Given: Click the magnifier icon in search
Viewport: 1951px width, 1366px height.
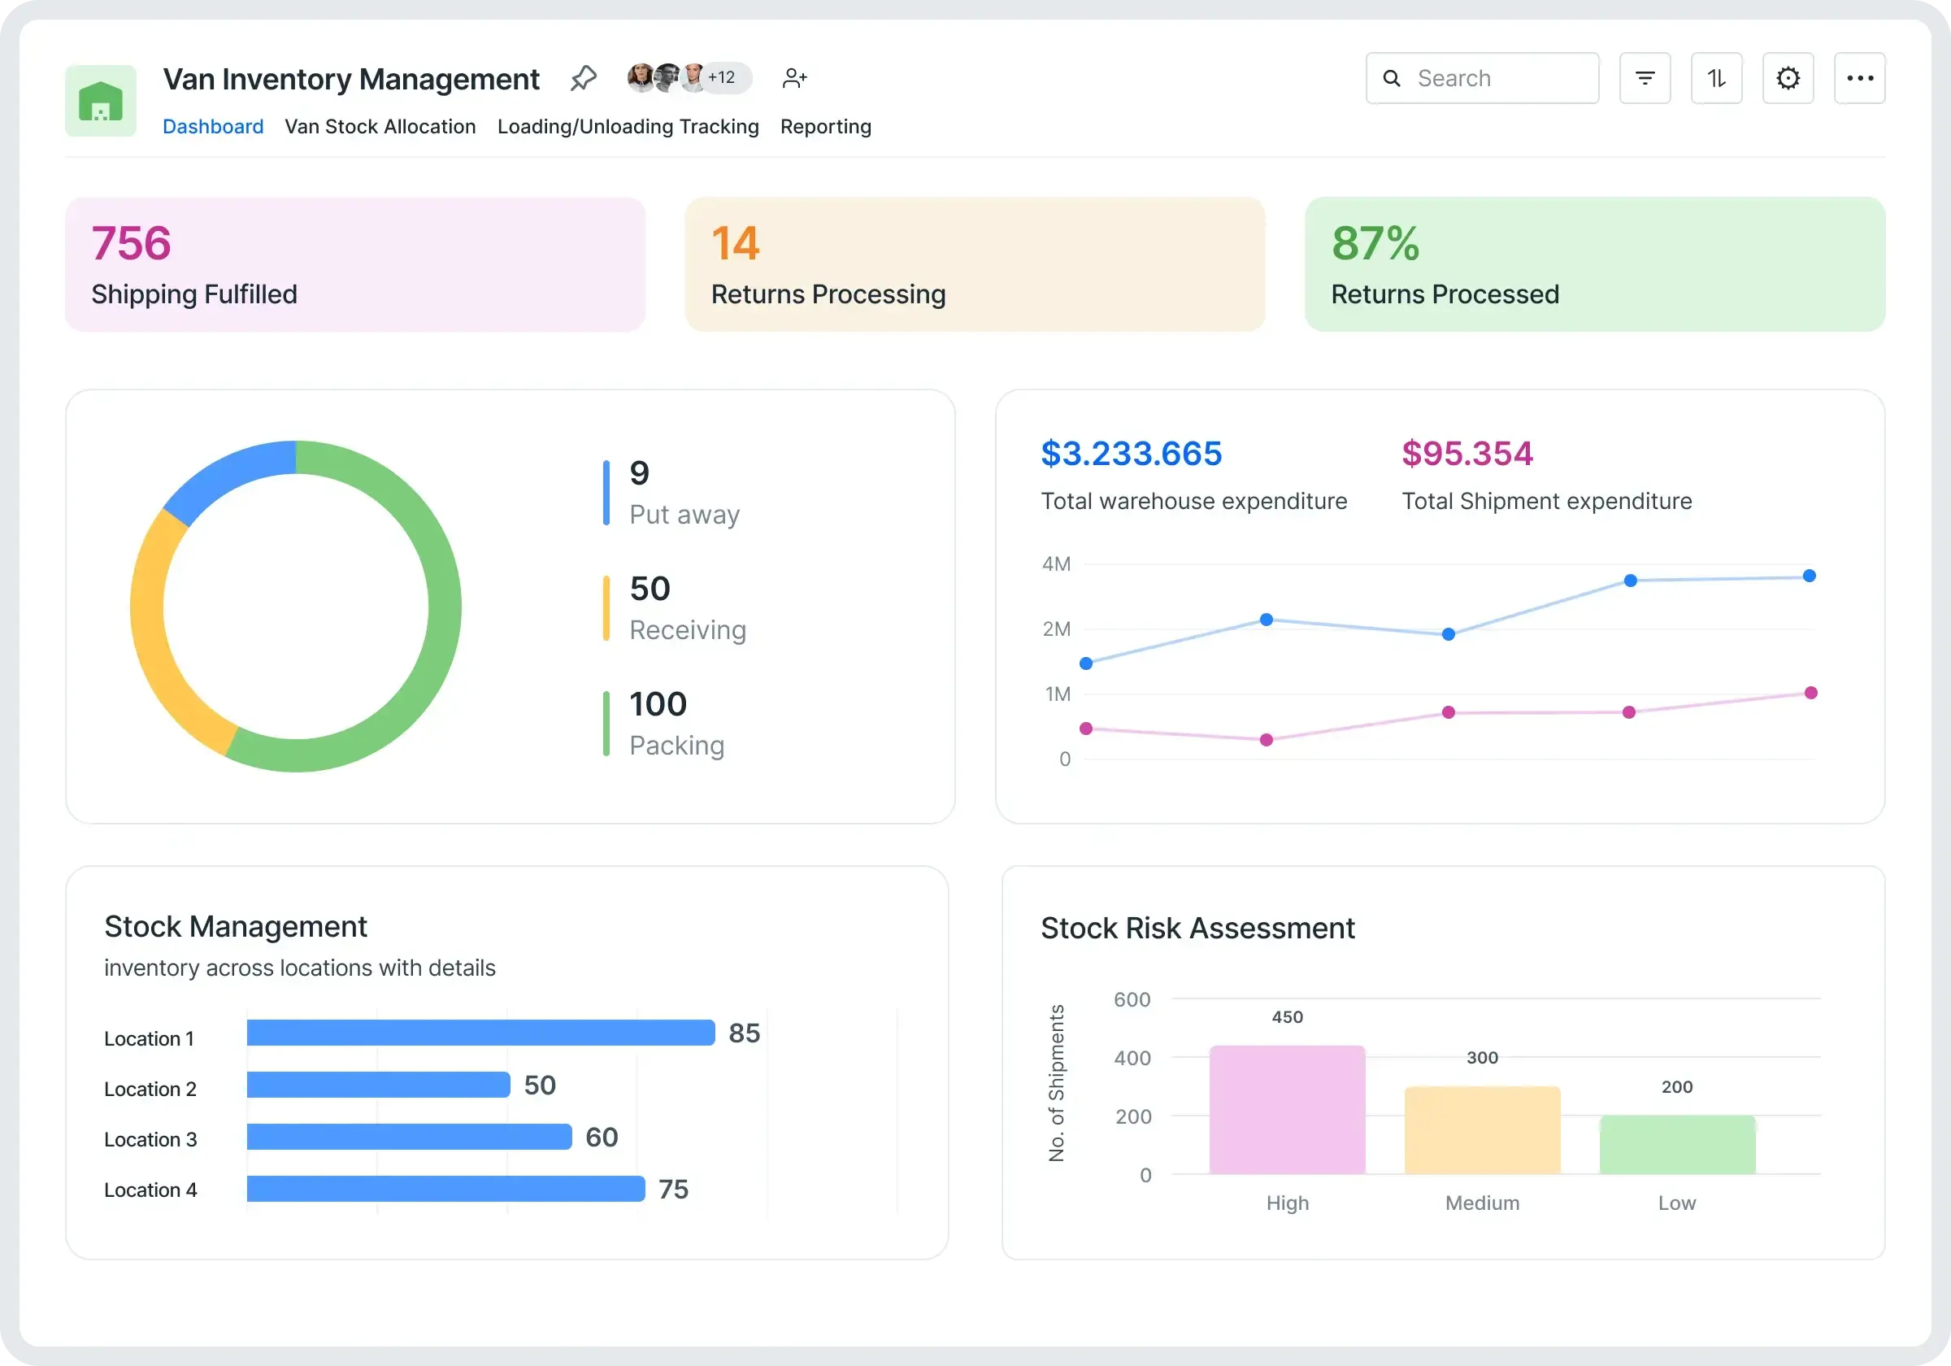Looking at the screenshot, I should (x=1391, y=78).
